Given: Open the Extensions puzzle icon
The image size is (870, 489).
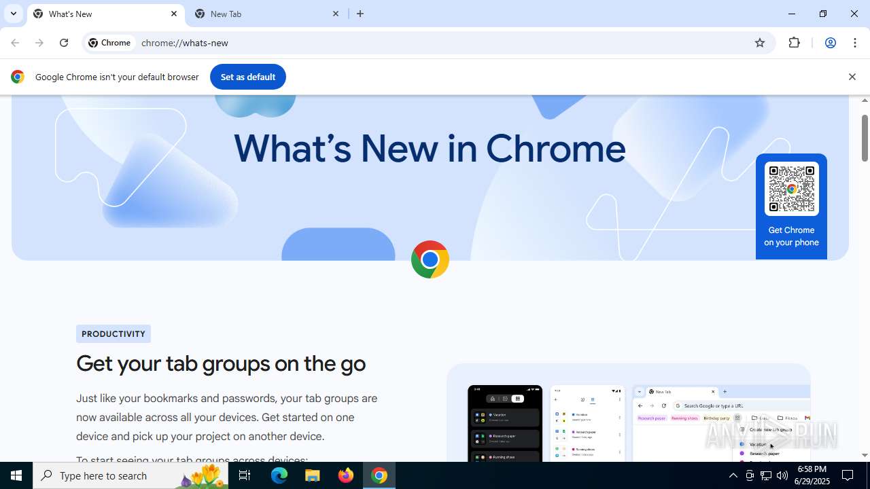Looking at the screenshot, I should tap(794, 43).
